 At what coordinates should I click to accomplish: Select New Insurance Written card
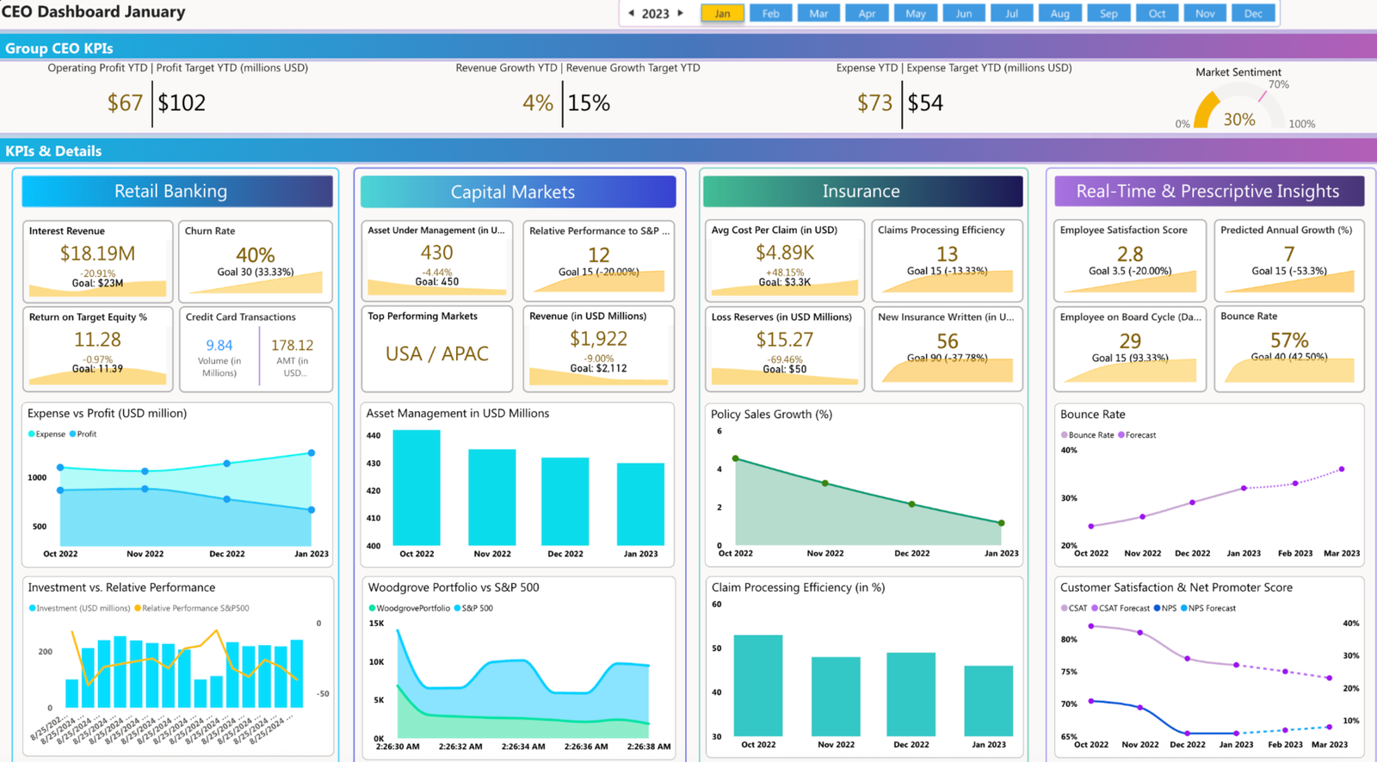click(x=947, y=348)
